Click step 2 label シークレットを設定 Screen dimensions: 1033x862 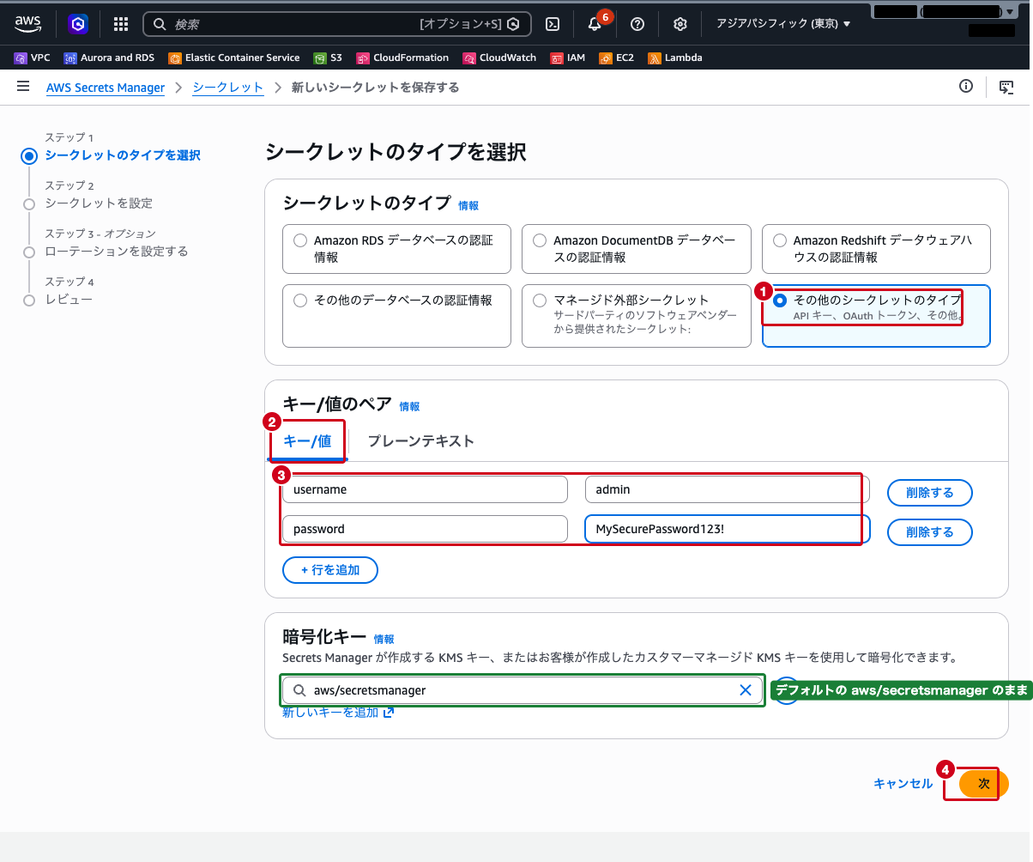[99, 203]
